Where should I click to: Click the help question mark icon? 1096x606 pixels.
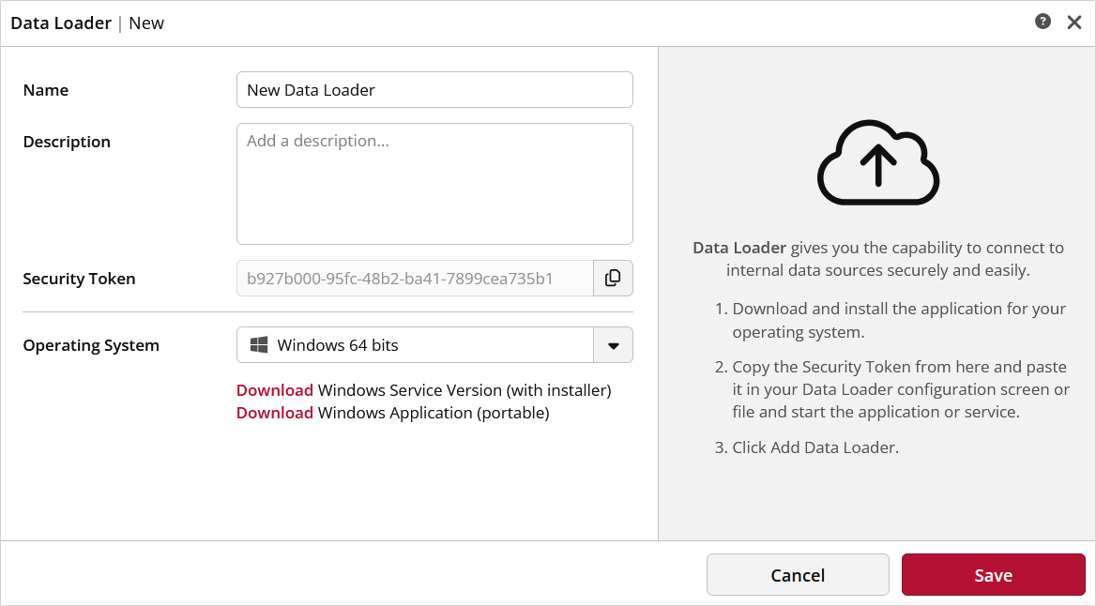1043,22
